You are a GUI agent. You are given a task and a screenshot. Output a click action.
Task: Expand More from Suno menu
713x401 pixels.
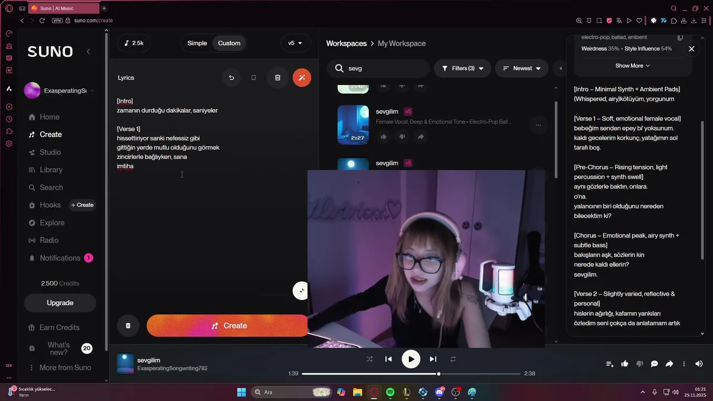[x=60, y=368]
